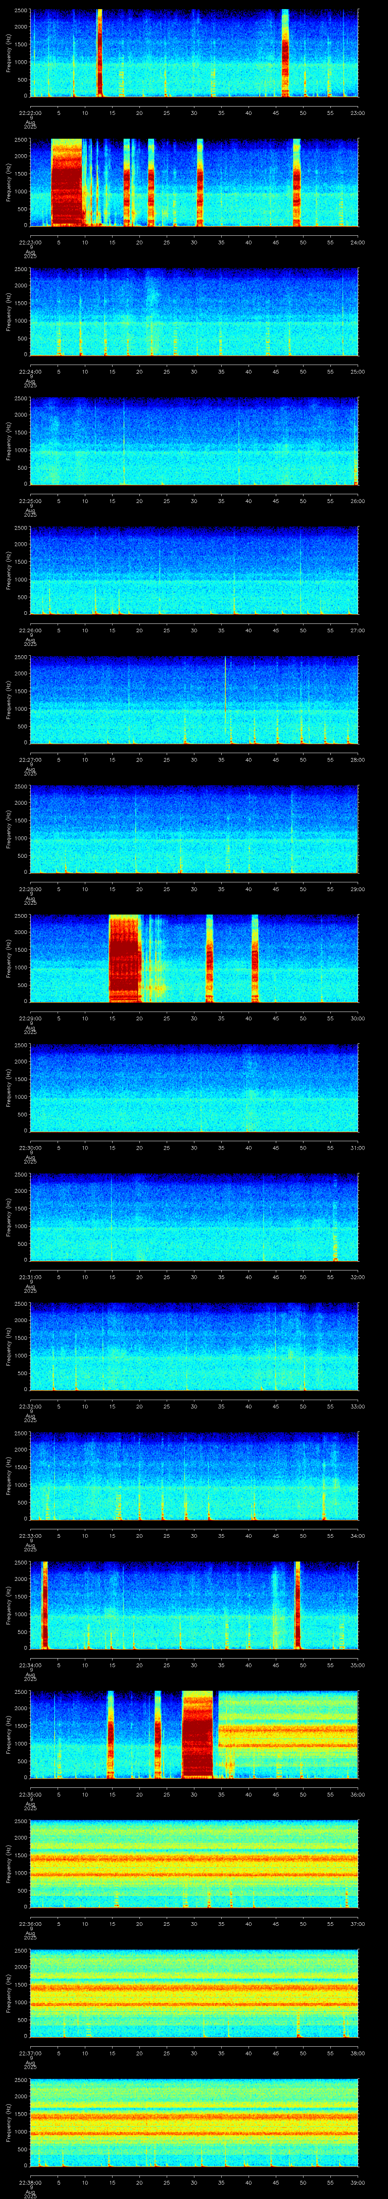Click the 22:29:00 time axis label
Viewport: 388px width, 2199px height.
tap(30, 1018)
